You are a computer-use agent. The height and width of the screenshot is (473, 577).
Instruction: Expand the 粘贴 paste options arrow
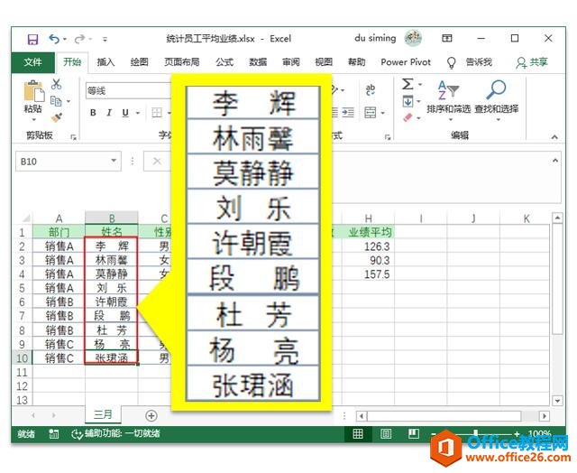click(33, 119)
